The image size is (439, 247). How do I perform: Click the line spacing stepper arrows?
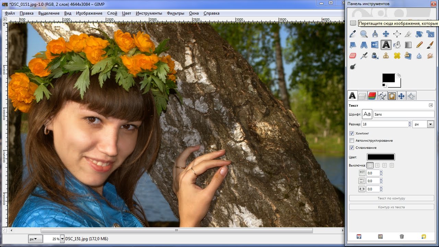pos(381,181)
